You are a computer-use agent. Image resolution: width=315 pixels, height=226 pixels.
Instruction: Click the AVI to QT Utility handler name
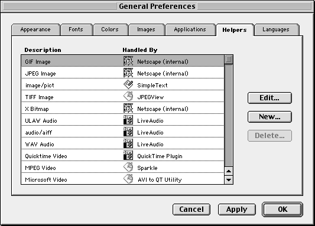(160, 180)
